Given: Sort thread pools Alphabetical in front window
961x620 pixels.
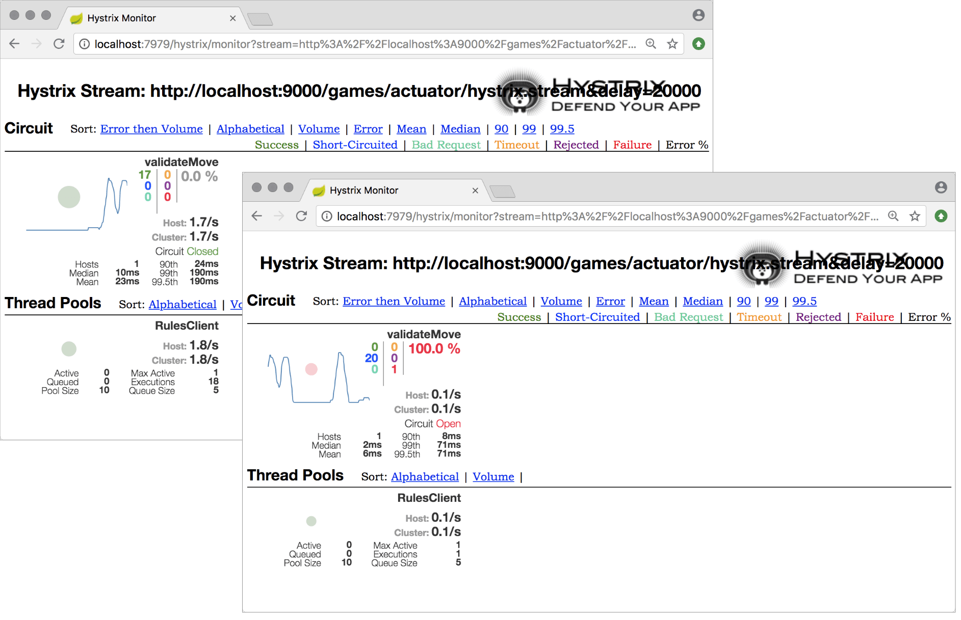Looking at the screenshot, I should click(425, 476).
